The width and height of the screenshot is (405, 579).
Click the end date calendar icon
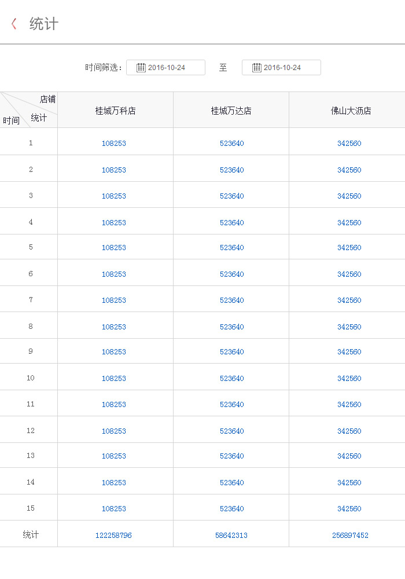[x=256, y=68]
